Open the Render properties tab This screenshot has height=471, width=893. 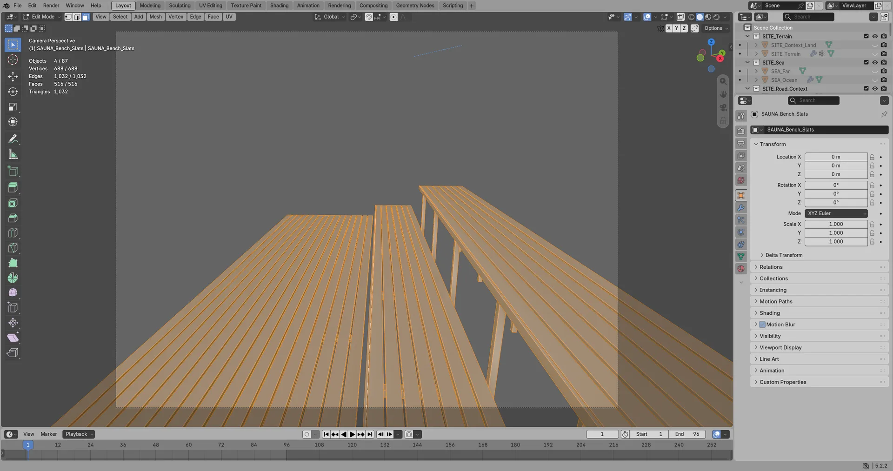coord(741,131)
